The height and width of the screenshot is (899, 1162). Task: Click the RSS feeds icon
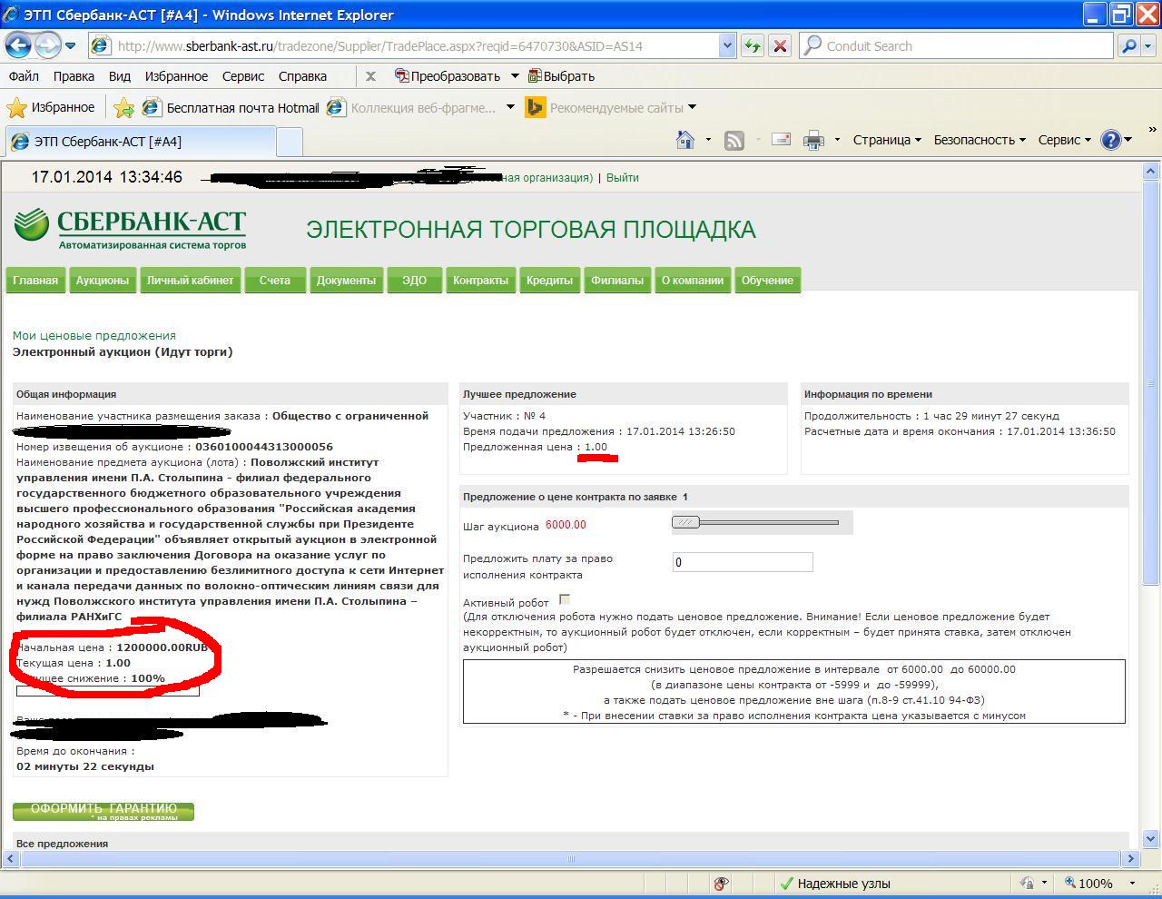[x=734, y=140]
